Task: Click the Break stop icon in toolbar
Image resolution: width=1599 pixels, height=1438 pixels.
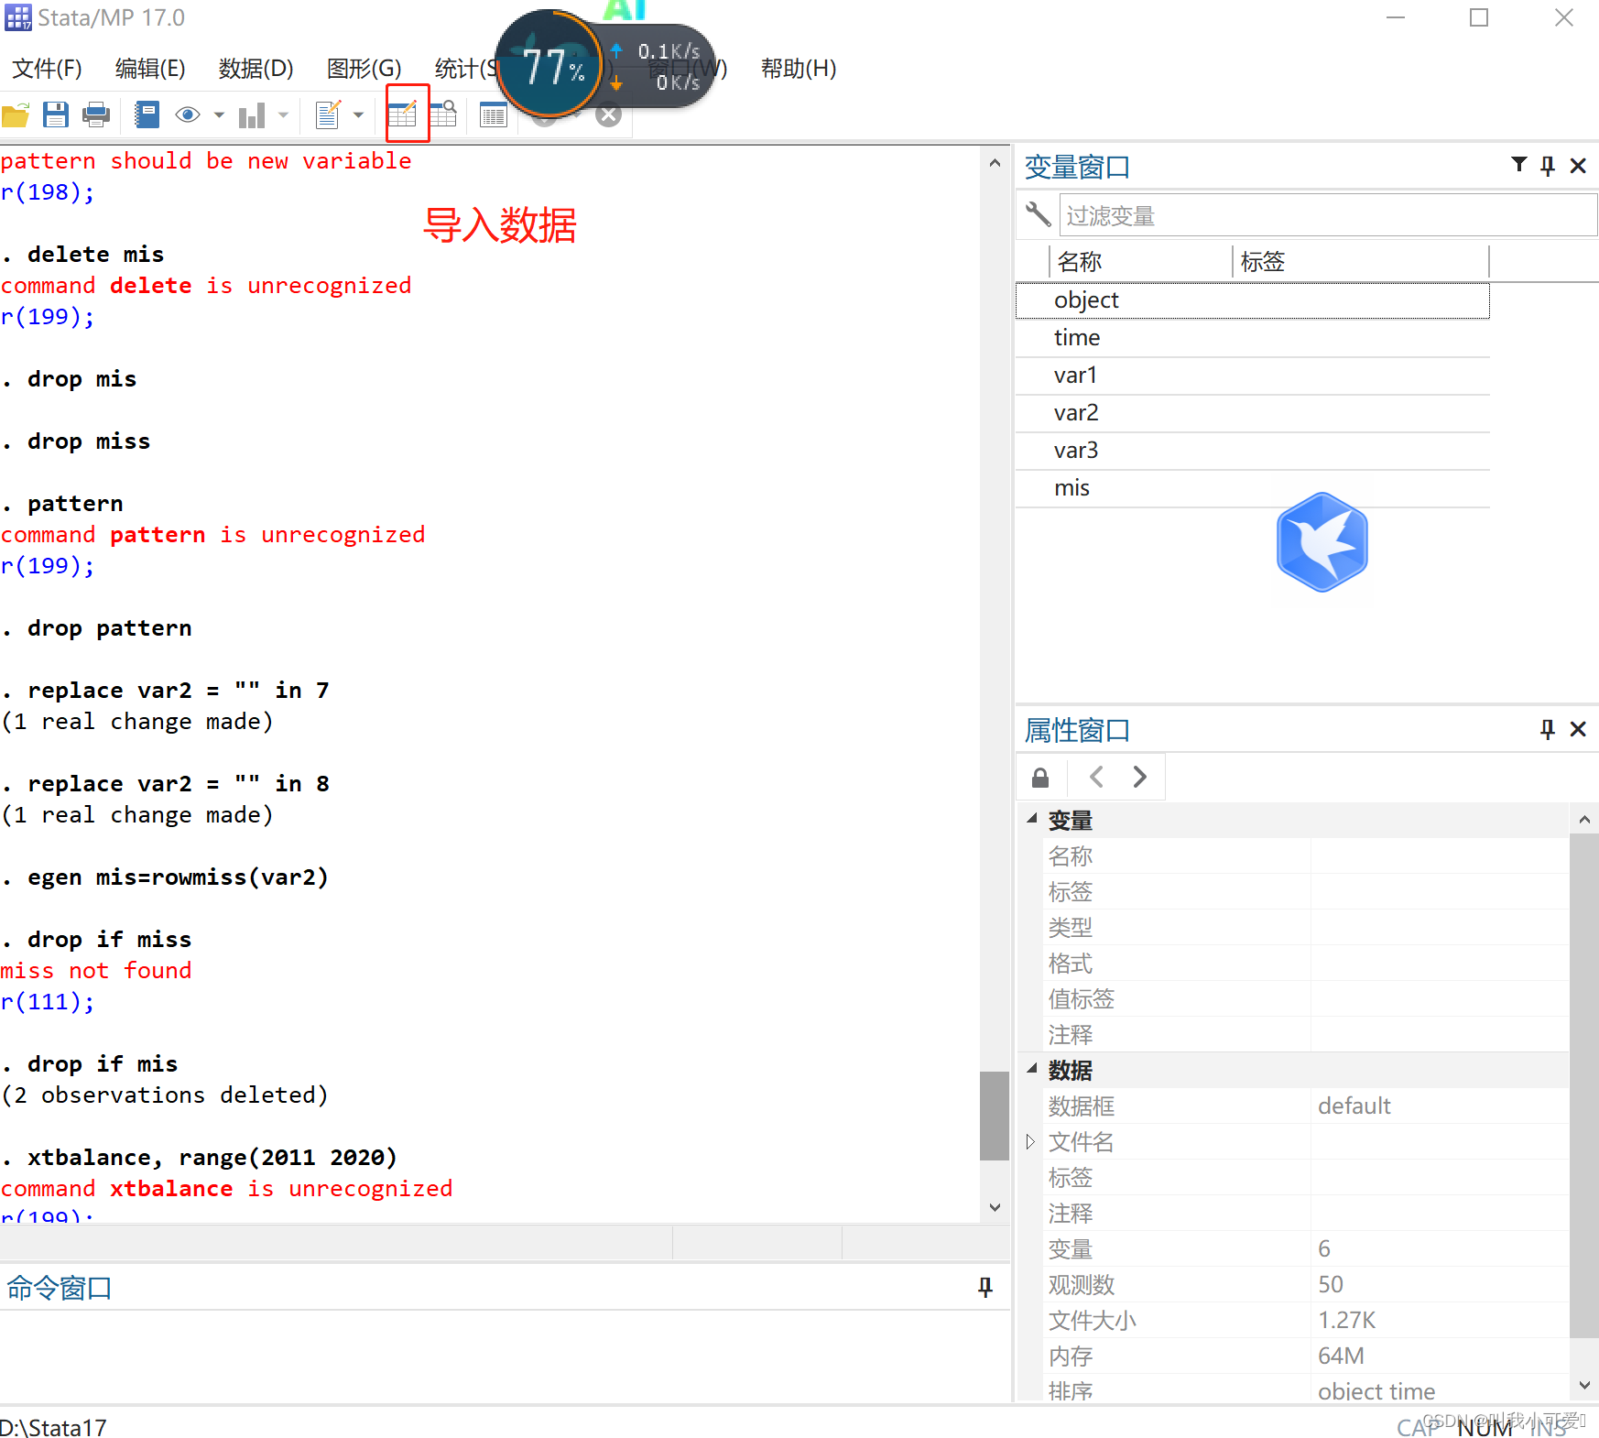Action: coord(609,114)
